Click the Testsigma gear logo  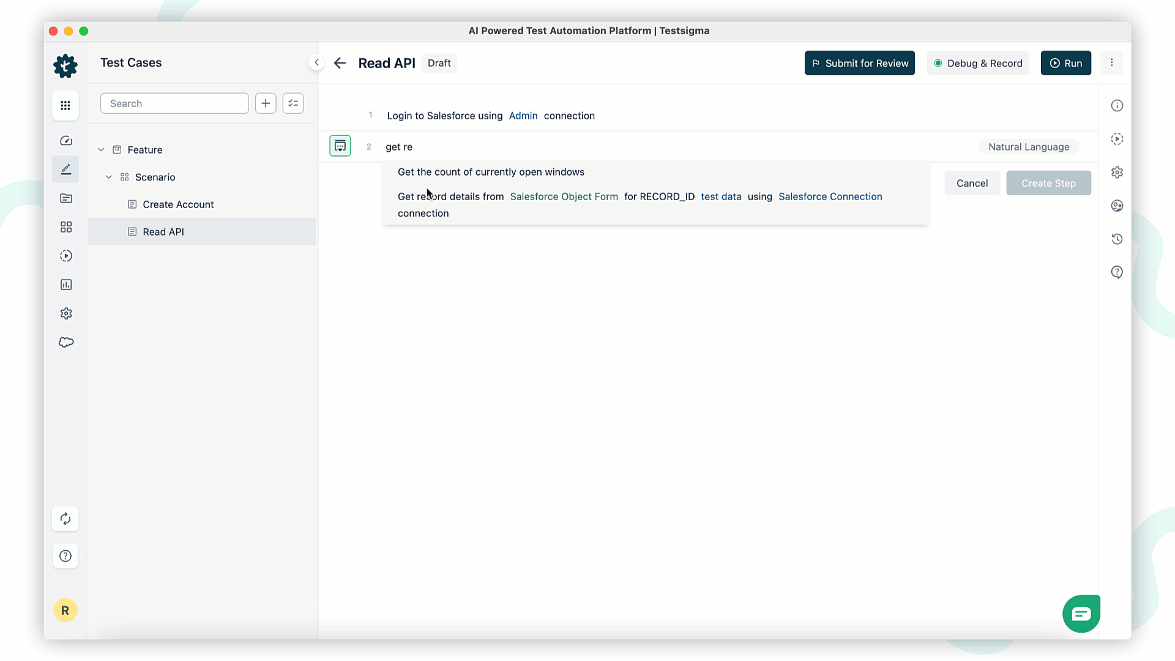(x=65, y=66)
